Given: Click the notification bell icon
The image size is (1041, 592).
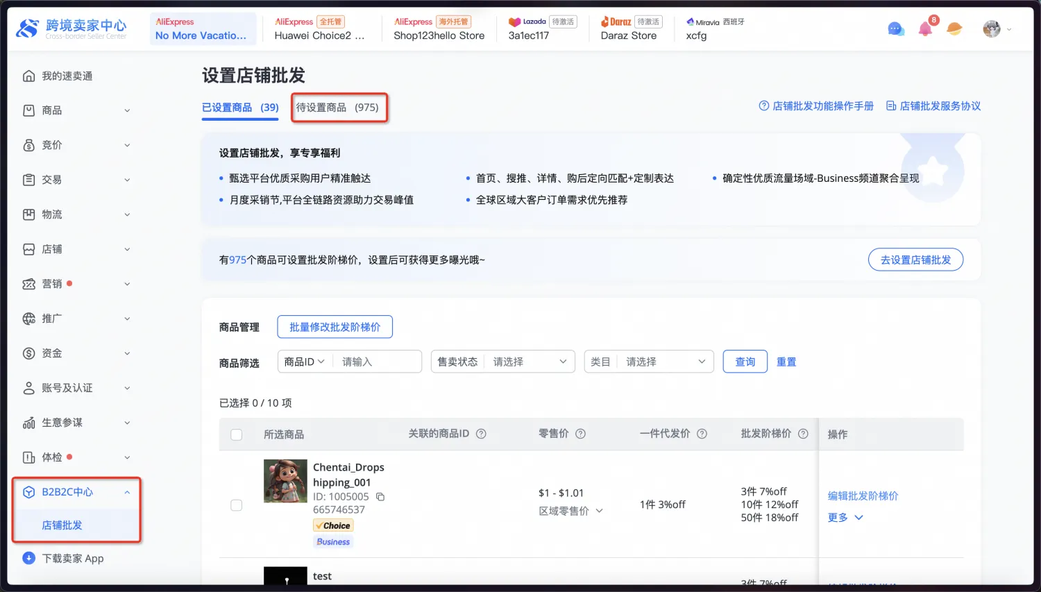Looking at the screenshot, I should [x=925, y=29].
